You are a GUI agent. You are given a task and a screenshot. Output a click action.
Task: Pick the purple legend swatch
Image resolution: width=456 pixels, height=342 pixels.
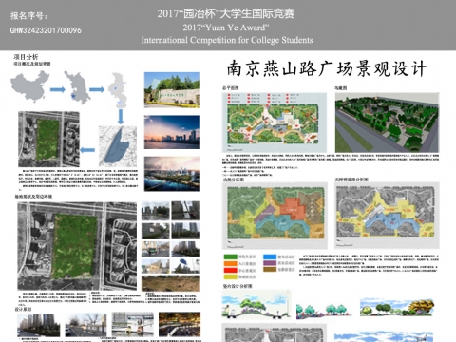tap(270, 263)
